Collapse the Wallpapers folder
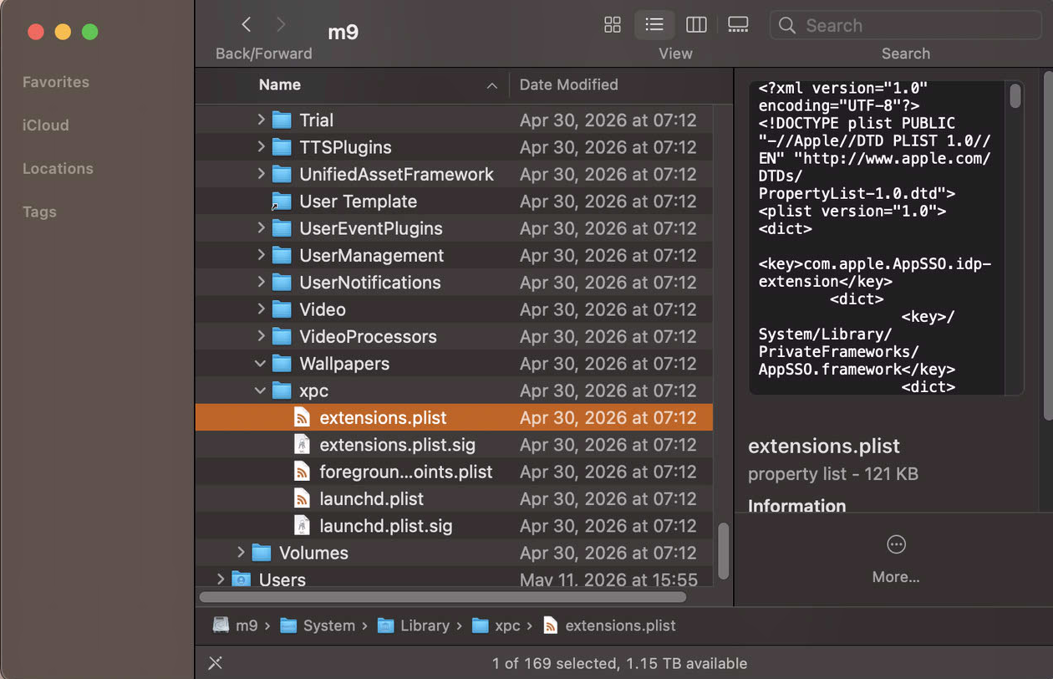 pos(261,364)
